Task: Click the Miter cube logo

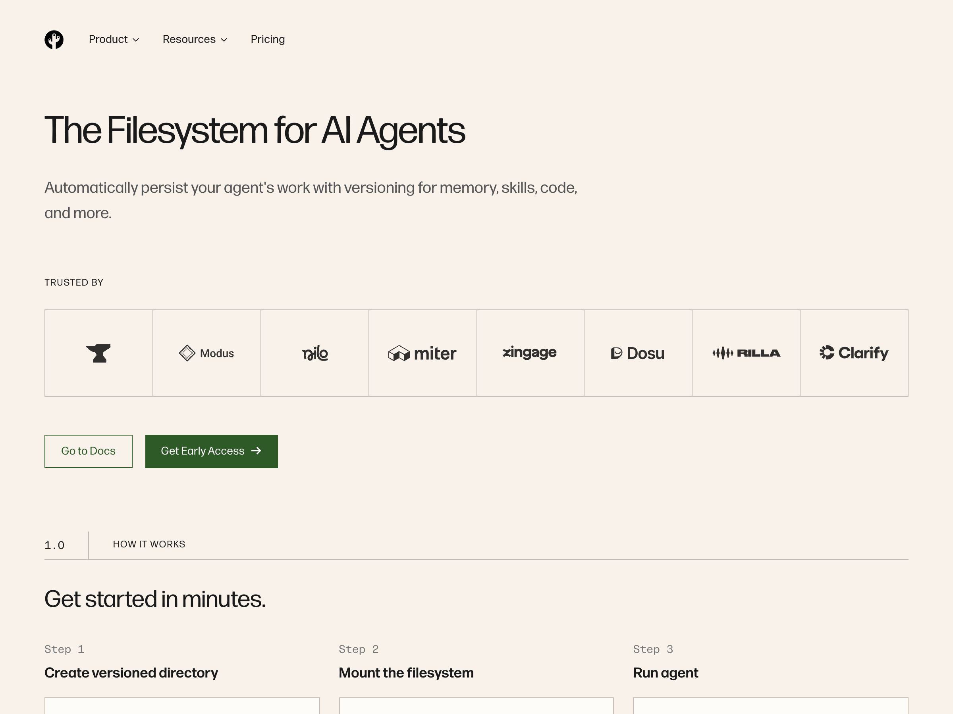Action: click(x=399, y=353)
